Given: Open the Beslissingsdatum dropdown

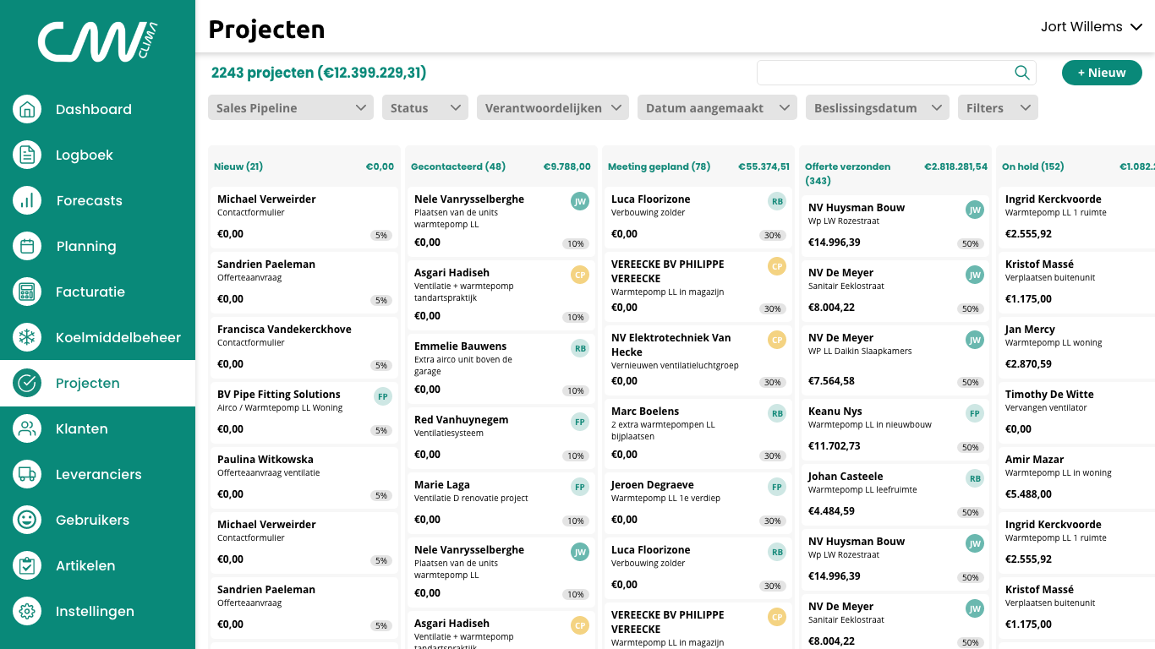Looking at the screenshot, I should coord(877,107).
